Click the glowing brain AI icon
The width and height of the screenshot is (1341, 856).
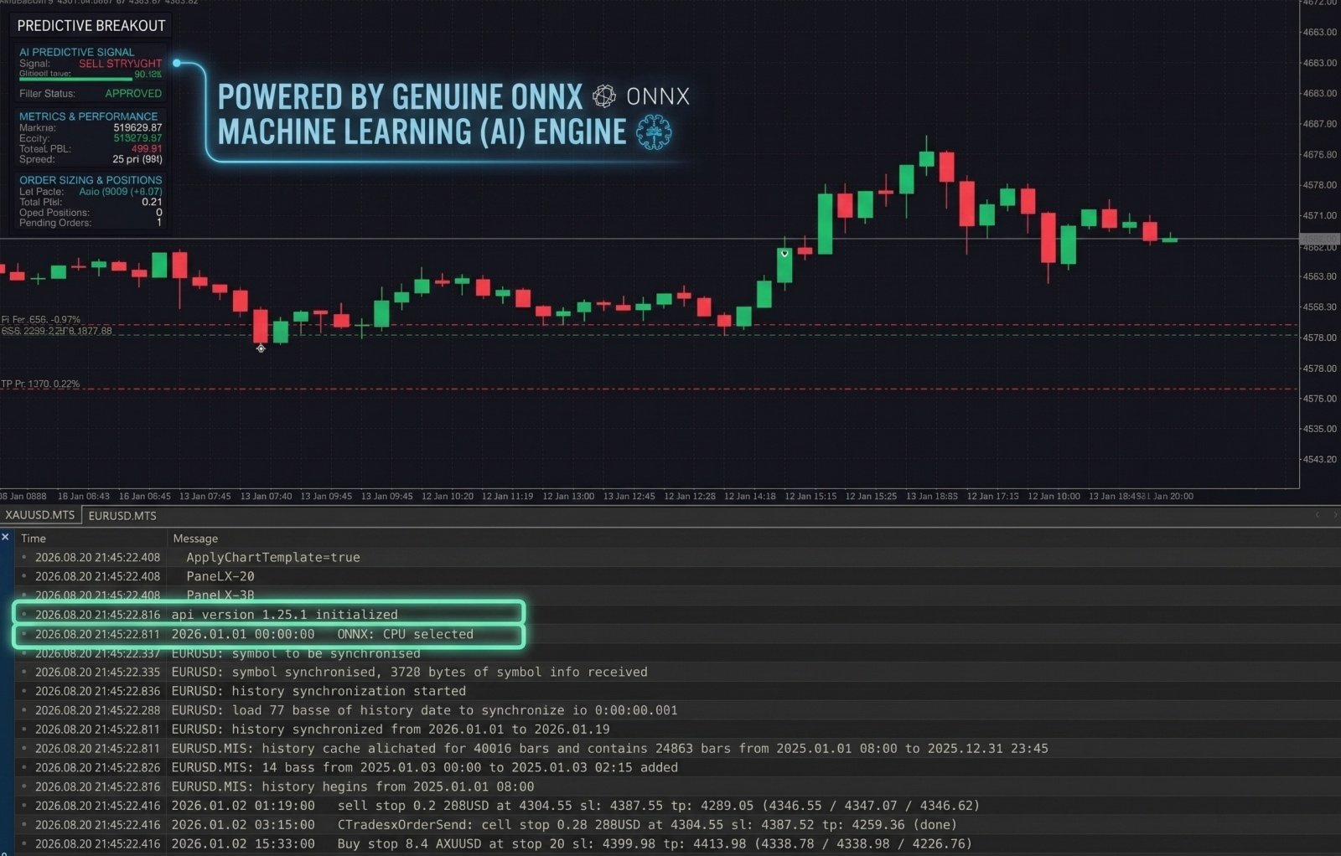click(654, 132)
